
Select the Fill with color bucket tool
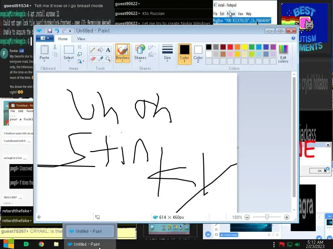[100, 50]
